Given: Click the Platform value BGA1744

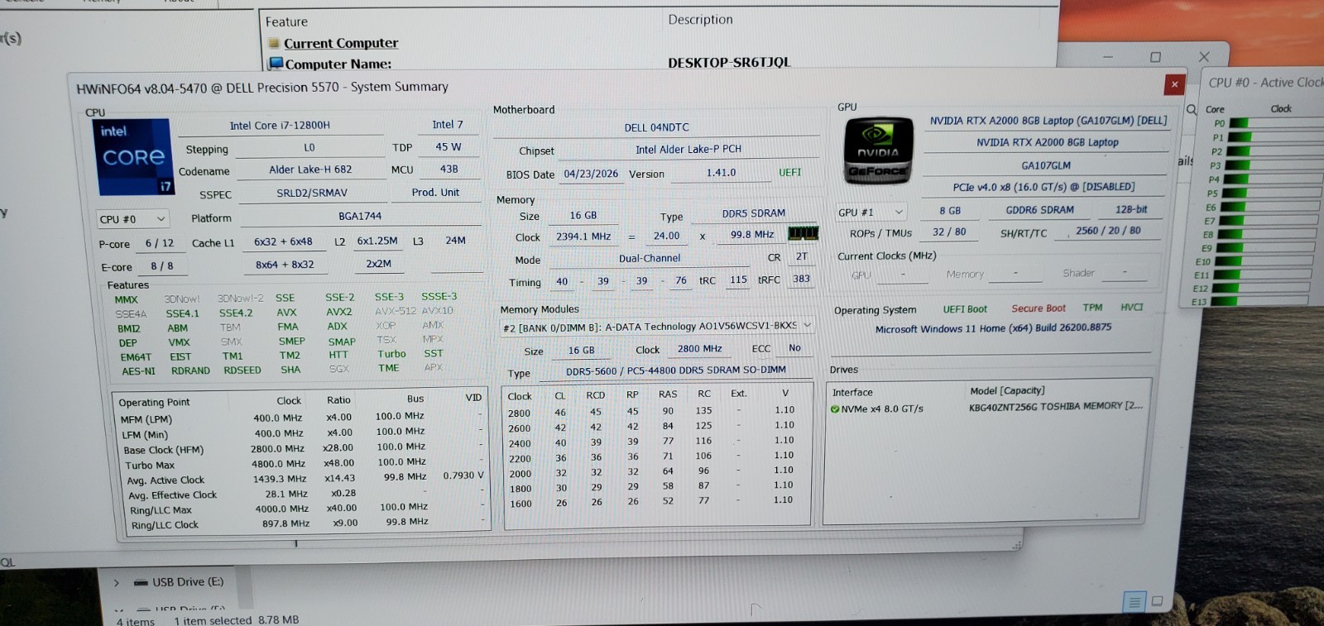Looking at the screenshot, I should [360, 216].
